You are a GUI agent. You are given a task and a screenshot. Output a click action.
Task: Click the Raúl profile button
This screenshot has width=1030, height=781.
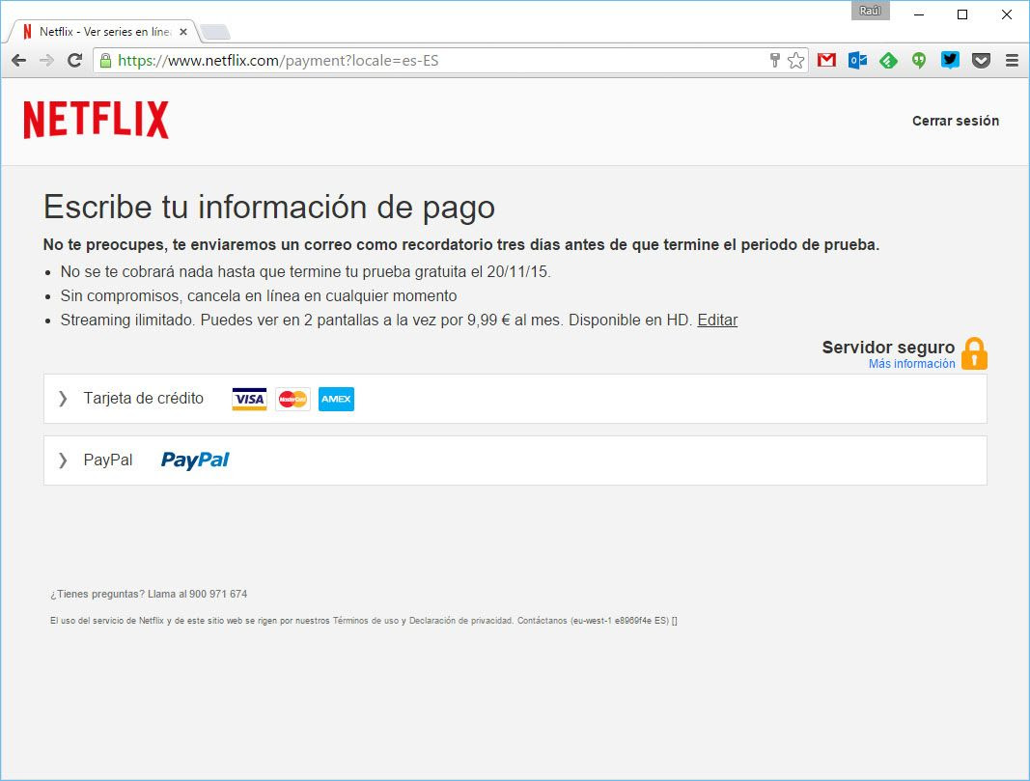pyautogui.click(x=870, y=11)
